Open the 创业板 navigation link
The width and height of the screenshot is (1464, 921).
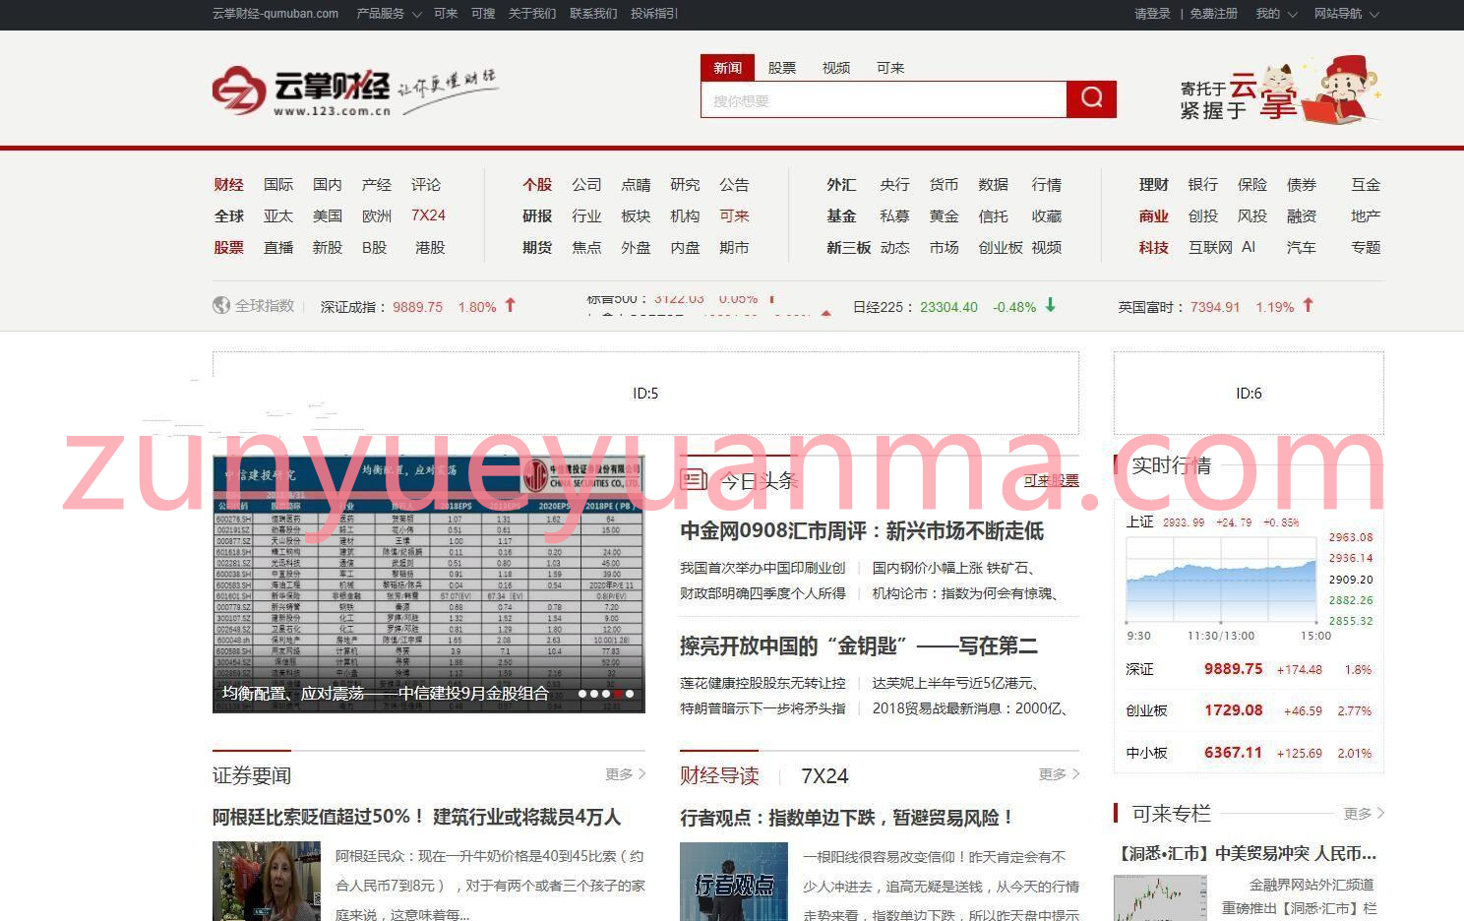[x=1001, y=248]
